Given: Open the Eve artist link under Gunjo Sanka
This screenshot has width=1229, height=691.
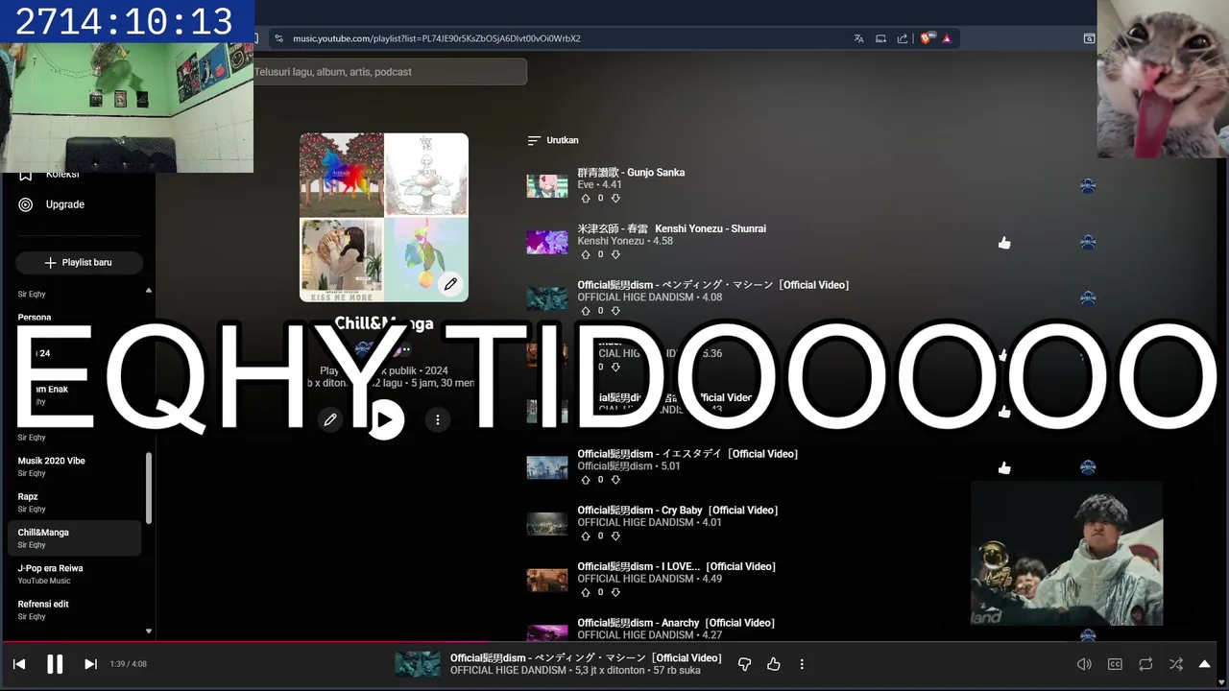Looking at the screenshot, I should point(586,185).
